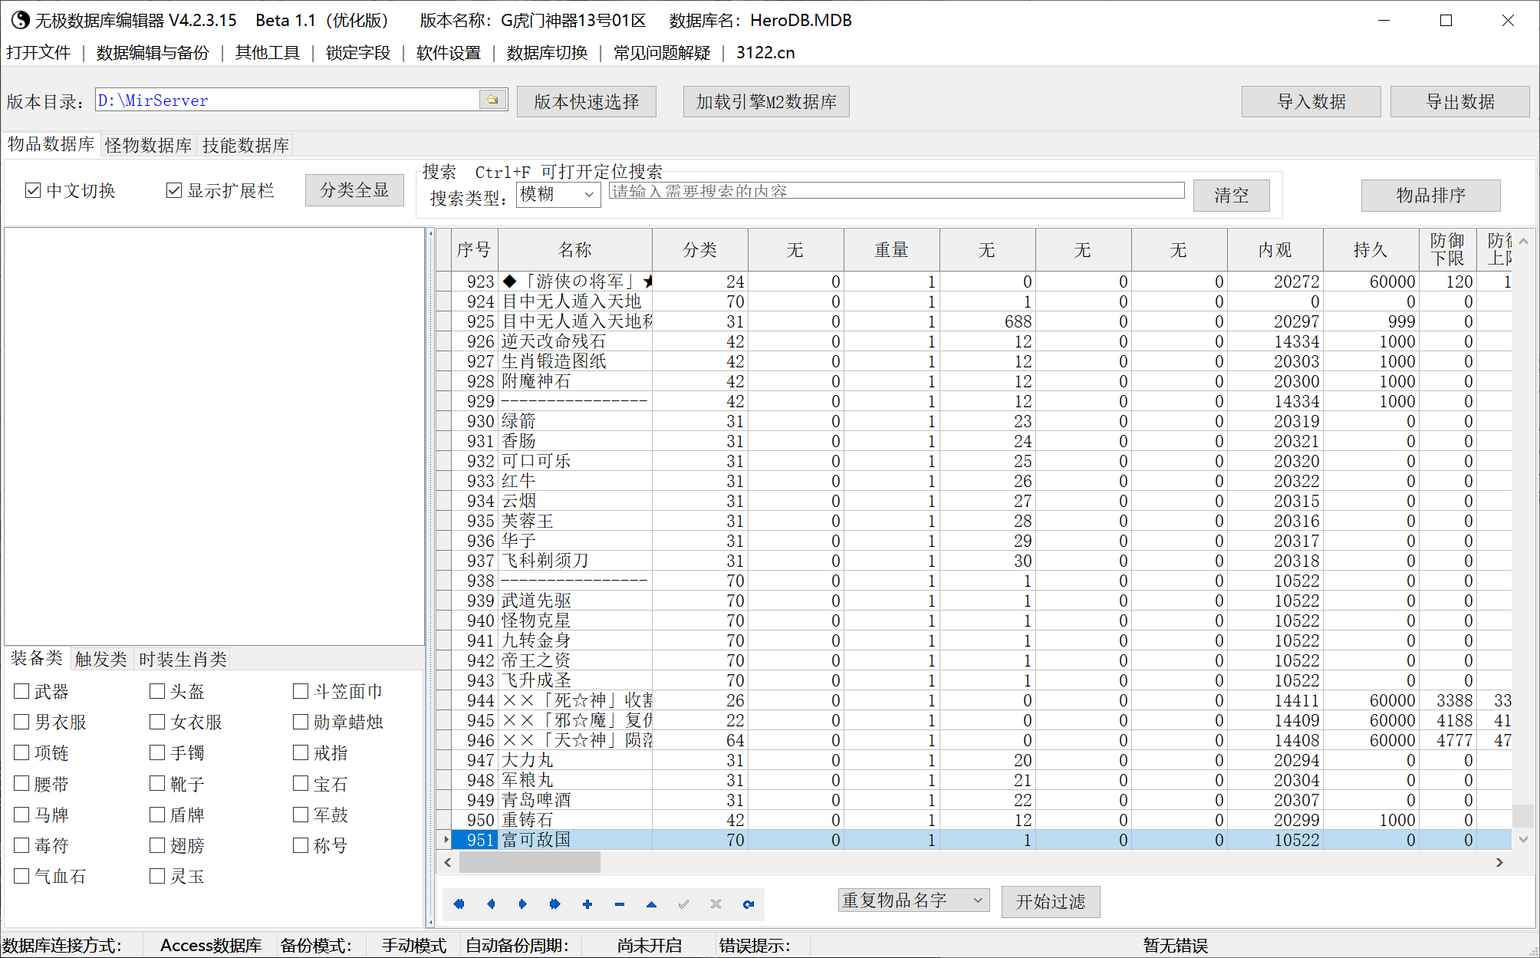Click the grid's vertical scrollbar thumb
The height and width of the screenshot is (958, 1540).
click(x=1524, y=815)
